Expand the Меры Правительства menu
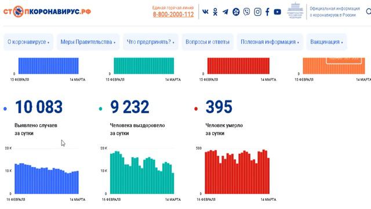The height and width of the screenshot is (209, 371). [x=88, y=42]
